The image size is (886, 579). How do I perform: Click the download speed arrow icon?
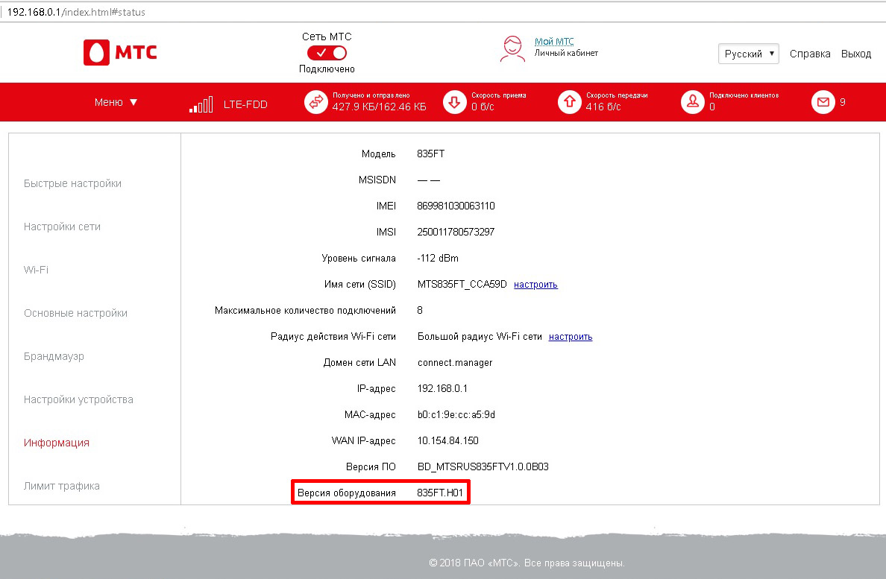pyautogui.click(x=454, y=102)
